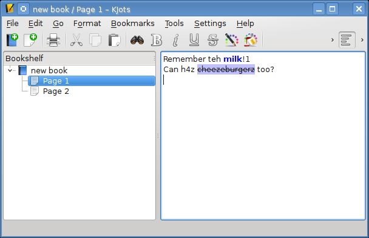The height and width of the screenshot is (238, 369).
Task: Add a new page with toolbar icon
Action: [x=30, y=40]
